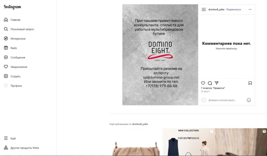Open the domino8_yalta username link in post header

click(216, 10)
